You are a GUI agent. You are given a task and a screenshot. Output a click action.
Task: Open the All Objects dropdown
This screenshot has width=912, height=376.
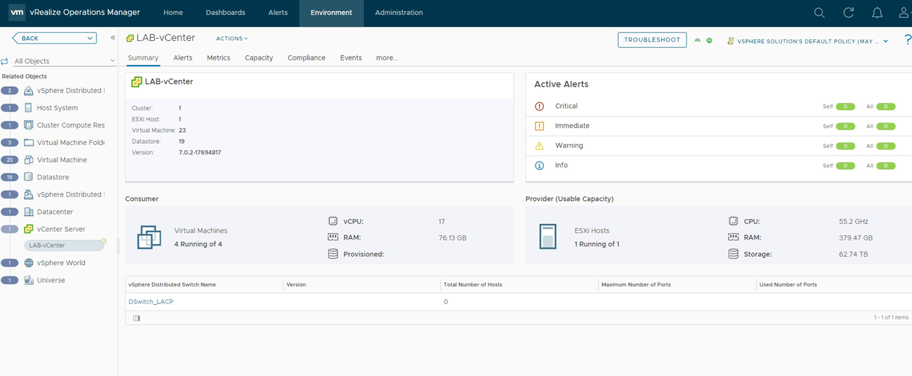[x=64, y=61]
